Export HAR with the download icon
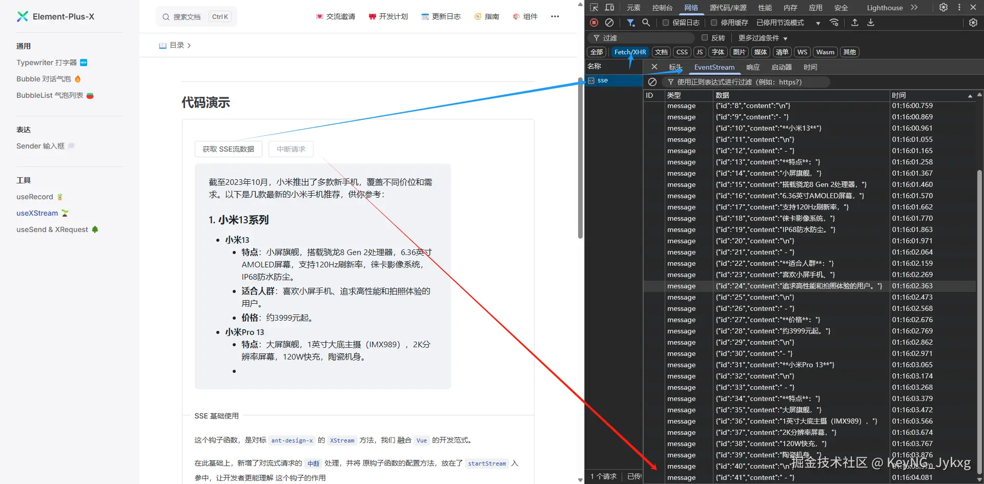 (871, 23)
